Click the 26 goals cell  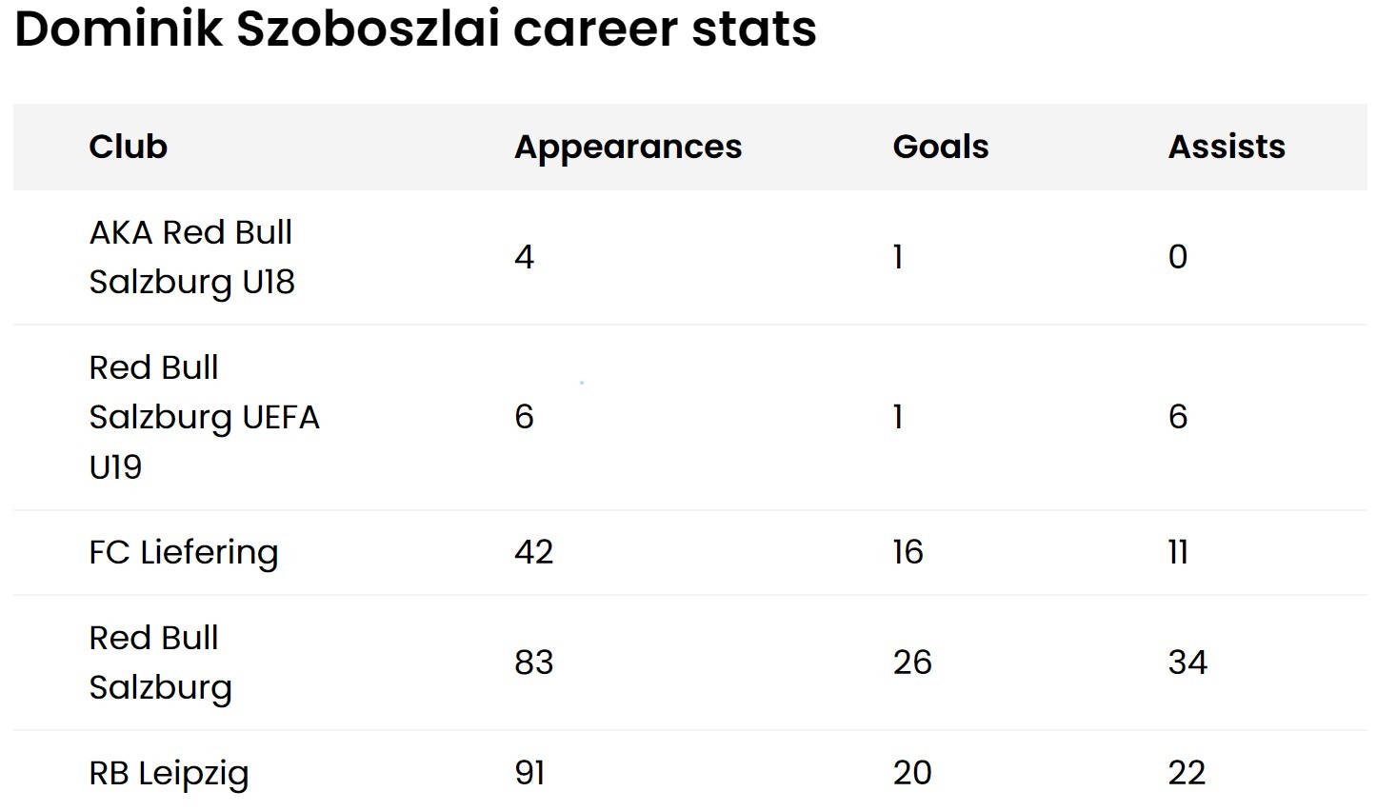(x=911, y=663)
